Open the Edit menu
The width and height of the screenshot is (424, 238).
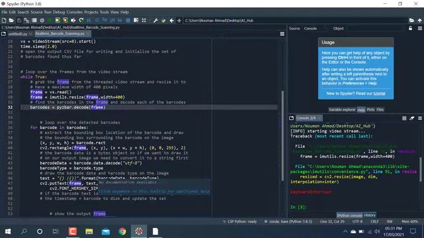tap(12, 12)
